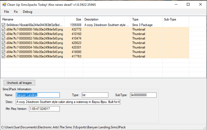The height and width of the screenshot is (130, 207).
Task: Sort by the Type column header
Action: (147, 20)
